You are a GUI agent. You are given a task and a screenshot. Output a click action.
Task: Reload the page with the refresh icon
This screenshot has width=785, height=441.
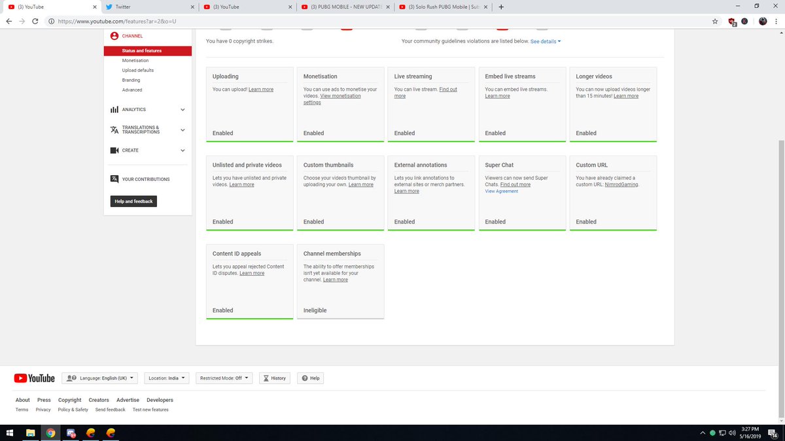point(35,21)
